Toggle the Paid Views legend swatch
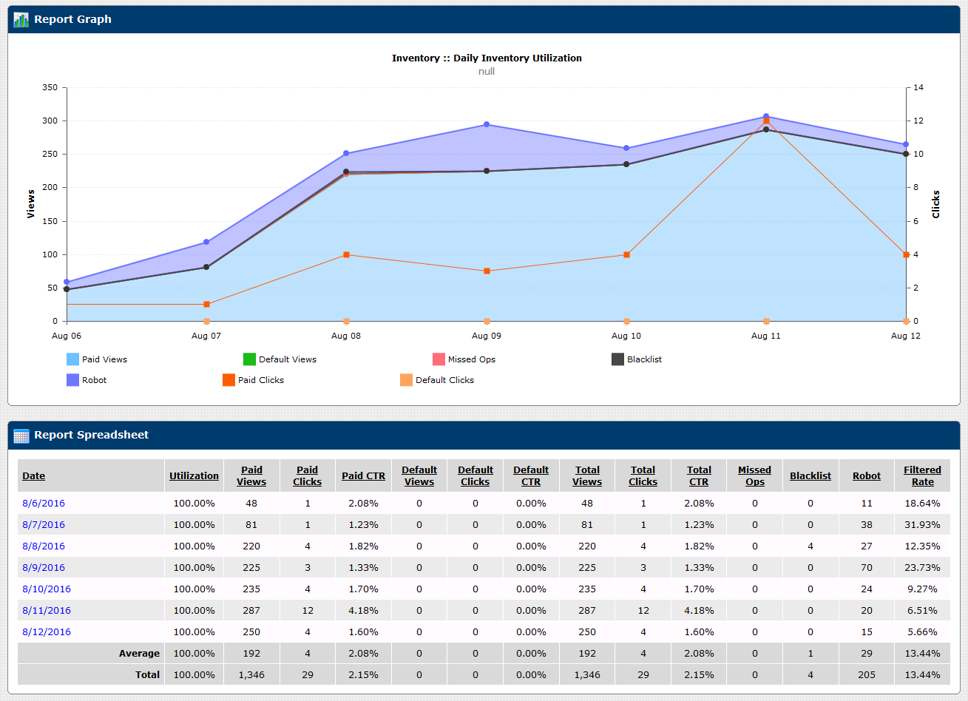This screenshot has width=968, height=701. (72, 359)
